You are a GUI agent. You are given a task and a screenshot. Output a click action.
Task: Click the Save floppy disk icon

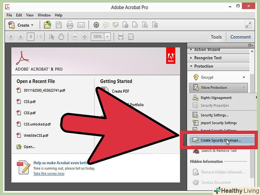click(59, 25)
